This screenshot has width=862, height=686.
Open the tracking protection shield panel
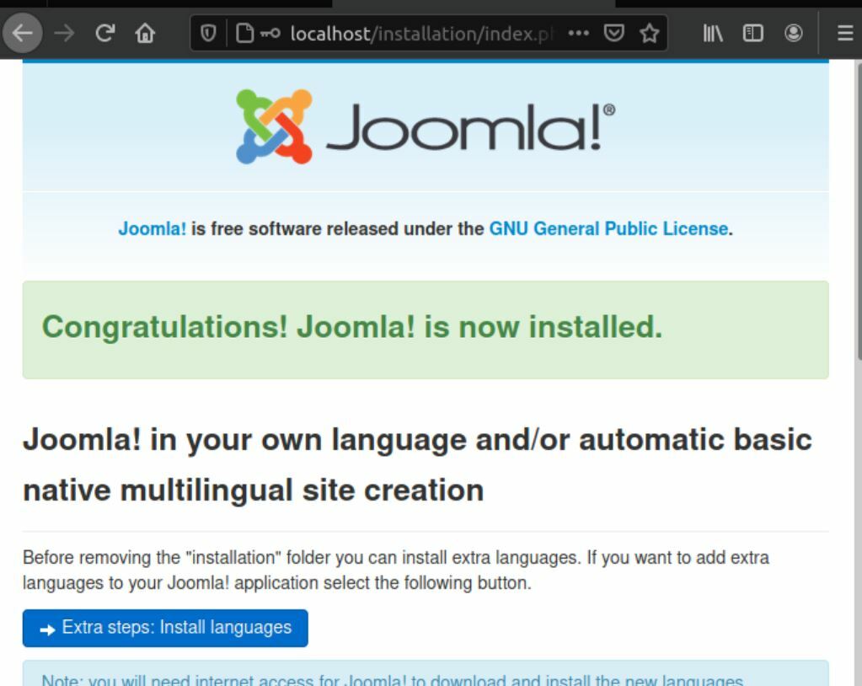[208, 34]
